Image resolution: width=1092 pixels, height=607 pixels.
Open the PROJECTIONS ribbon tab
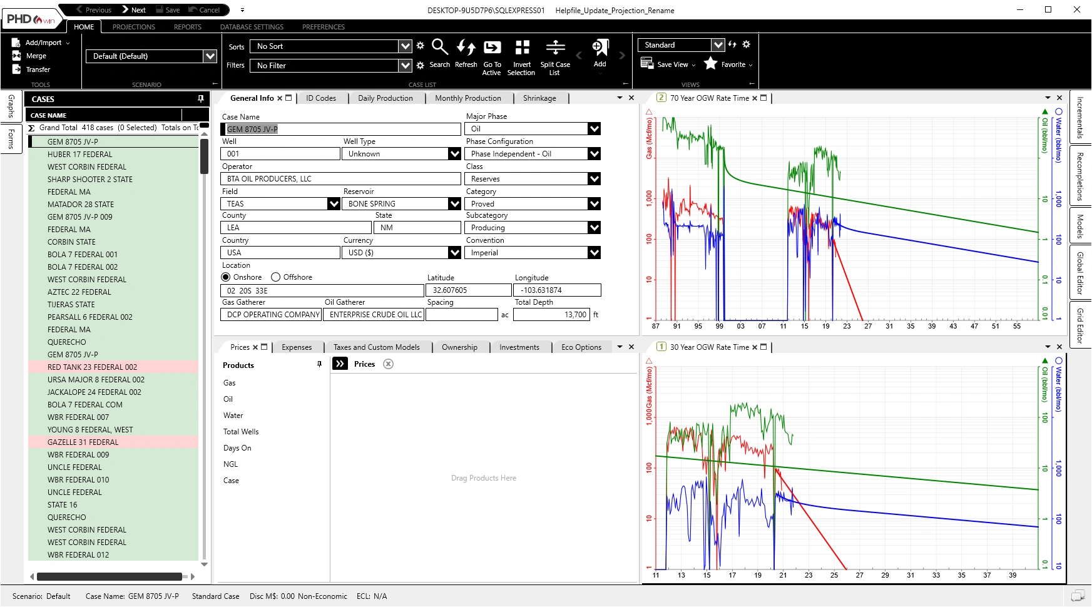click(x=133, y=27)
